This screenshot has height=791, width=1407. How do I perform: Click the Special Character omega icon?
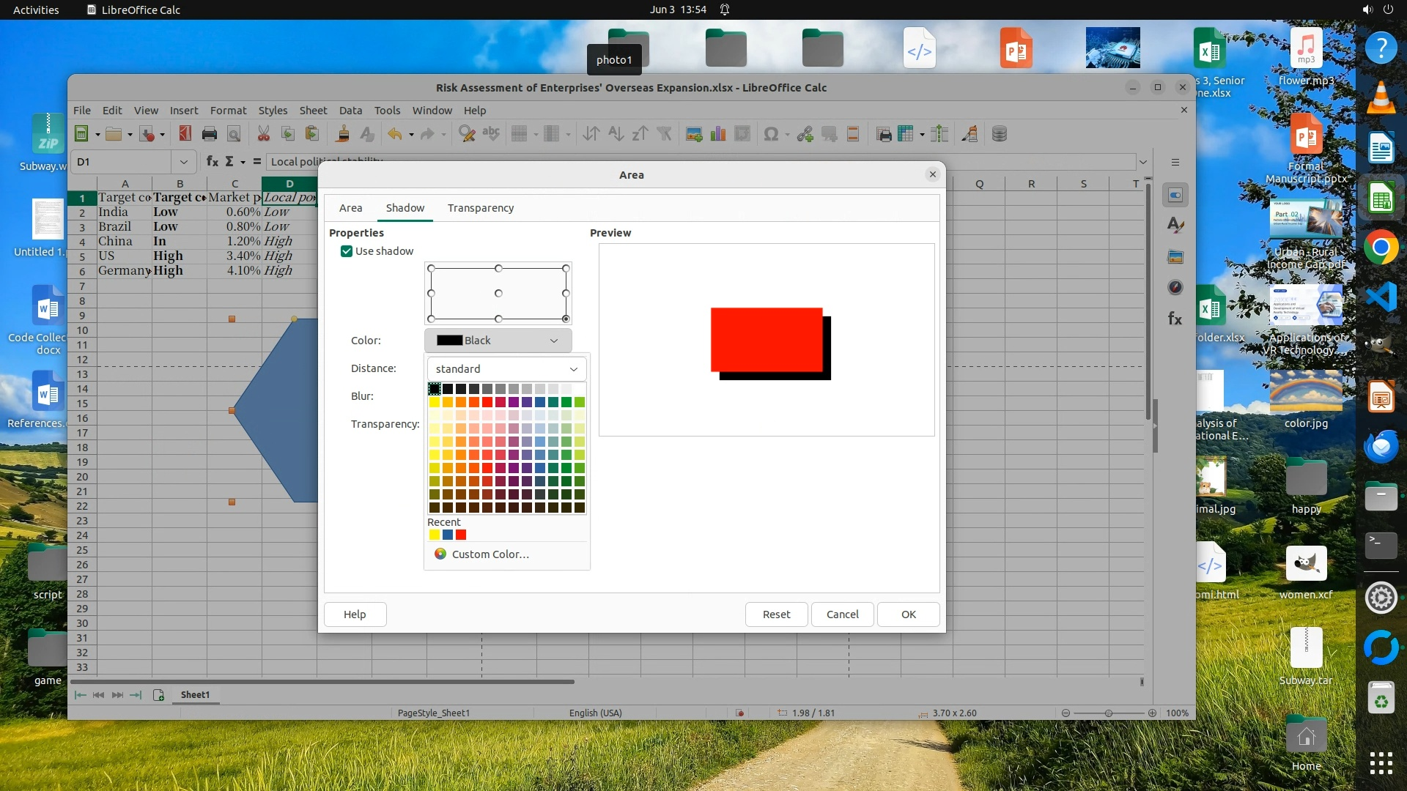click(770, 134)
